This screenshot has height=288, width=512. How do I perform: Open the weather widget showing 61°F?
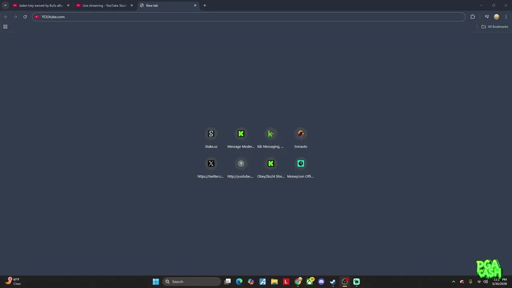pos(13,282)
